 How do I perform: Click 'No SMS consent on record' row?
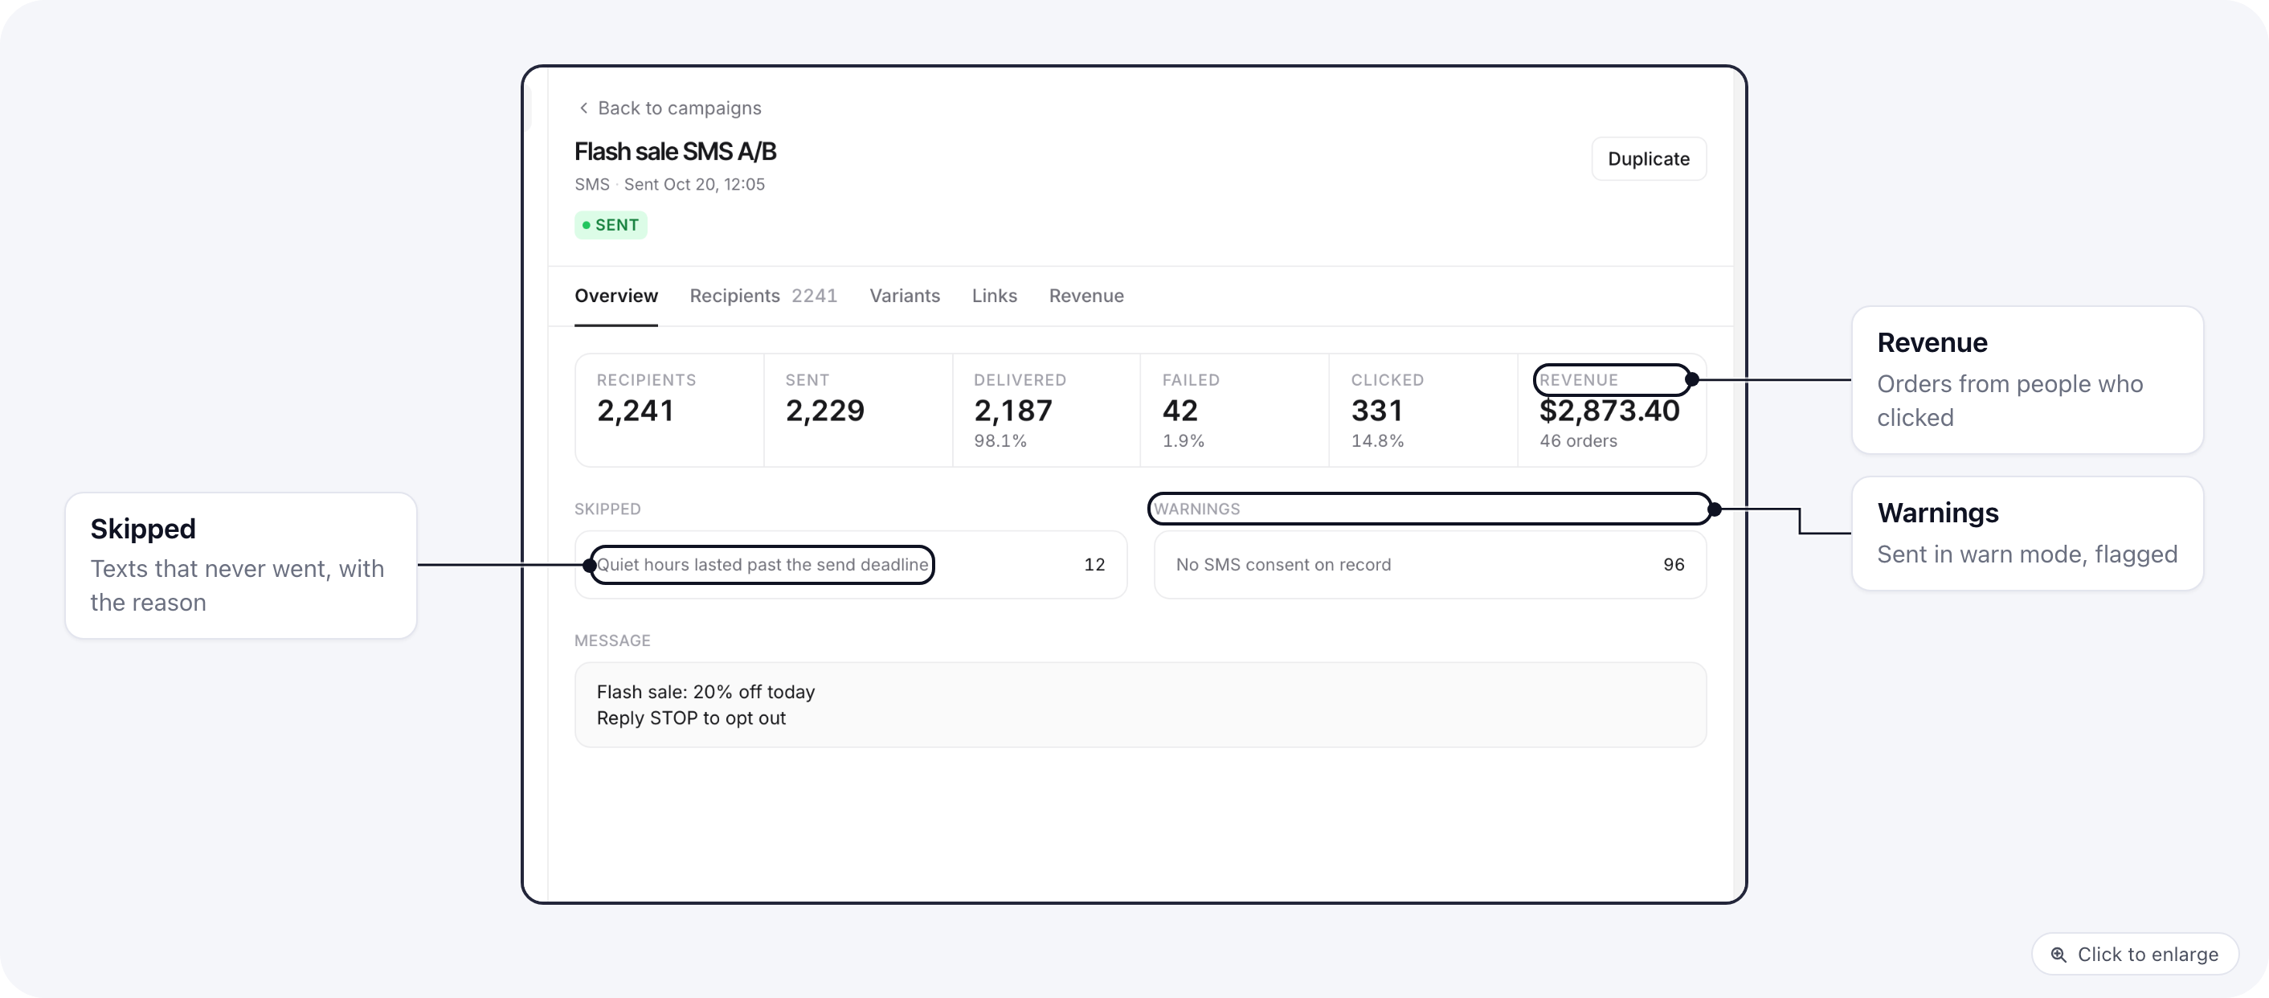[1429, 565]
